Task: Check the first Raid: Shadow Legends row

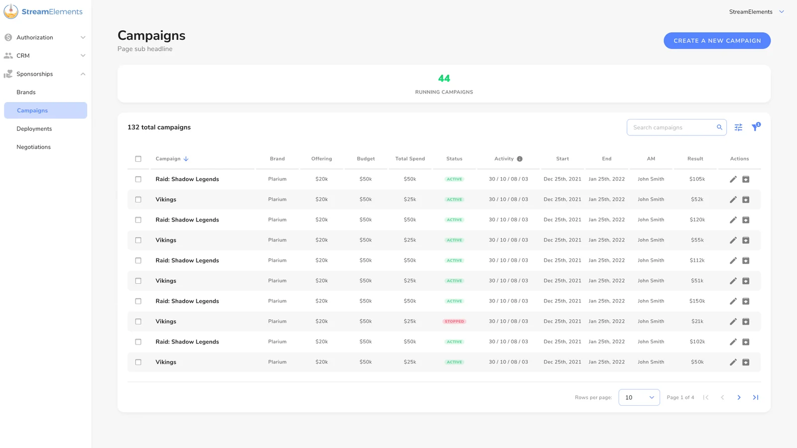Action: tap(138, 179)
